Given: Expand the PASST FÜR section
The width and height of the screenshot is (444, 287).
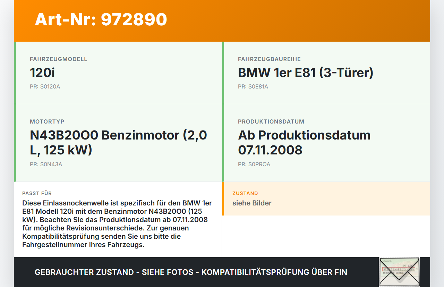Looking at the screenshot, I should coord(37,193).
